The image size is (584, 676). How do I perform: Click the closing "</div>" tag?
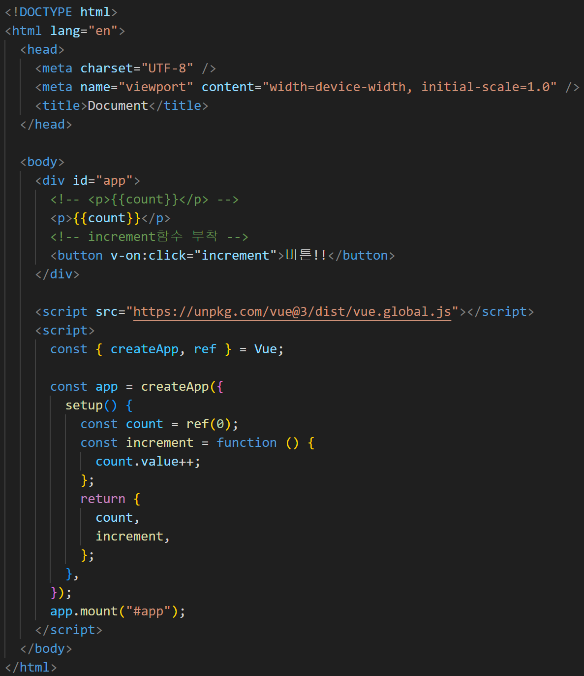coord(58,274)
